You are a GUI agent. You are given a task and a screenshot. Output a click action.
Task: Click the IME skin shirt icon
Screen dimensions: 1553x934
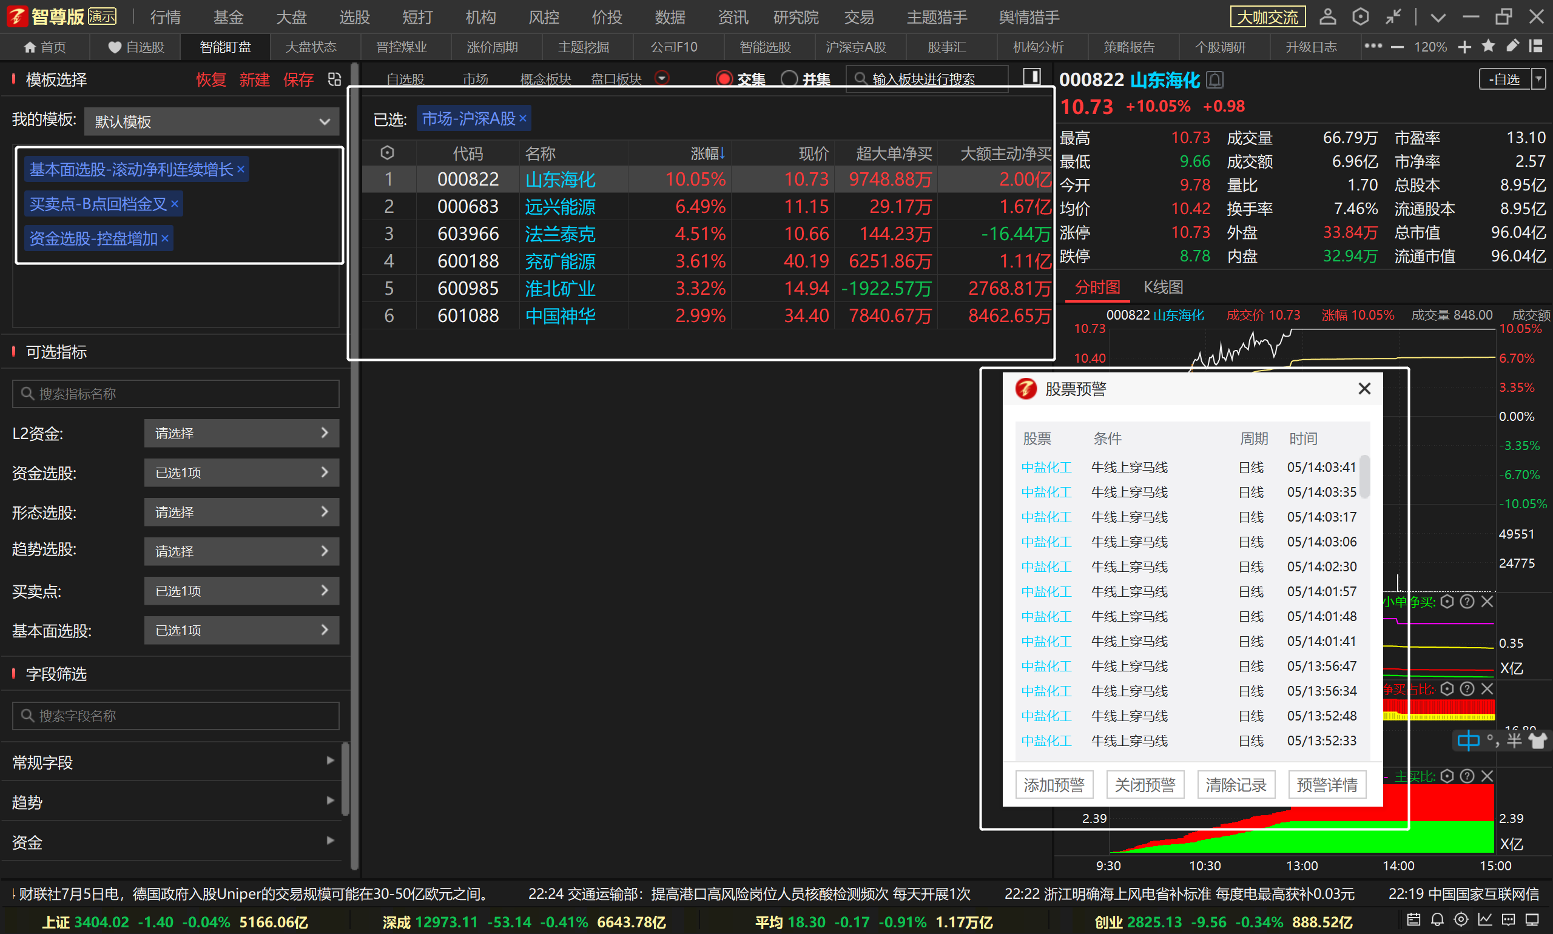pos(1538,741)
